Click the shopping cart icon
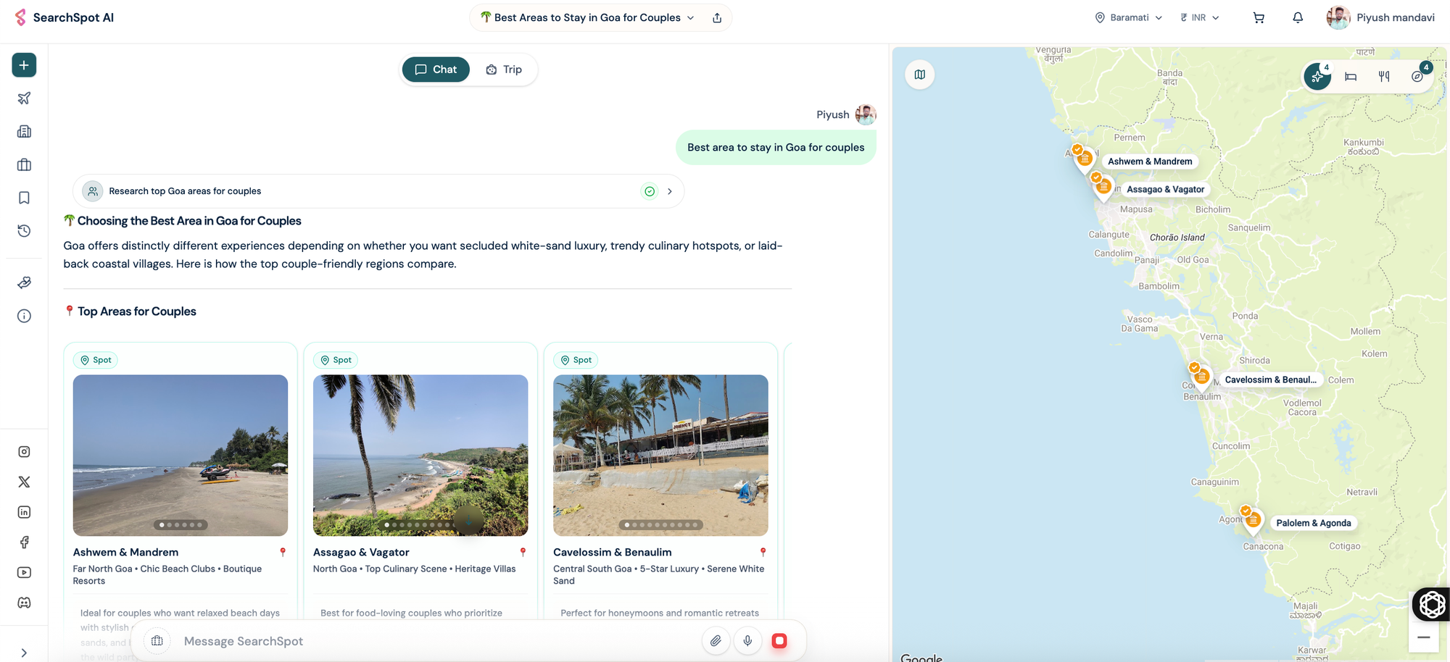This screenshot has width=1450, height=662. tap(1259, 17)
